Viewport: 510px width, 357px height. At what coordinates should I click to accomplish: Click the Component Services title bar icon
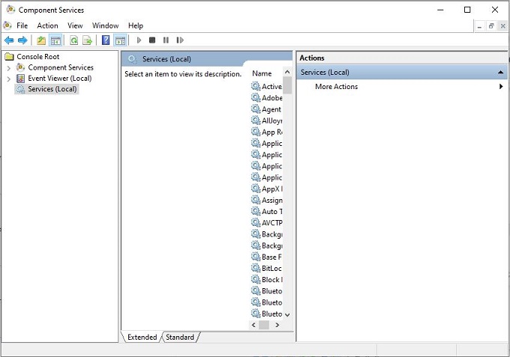pos(10,10)
